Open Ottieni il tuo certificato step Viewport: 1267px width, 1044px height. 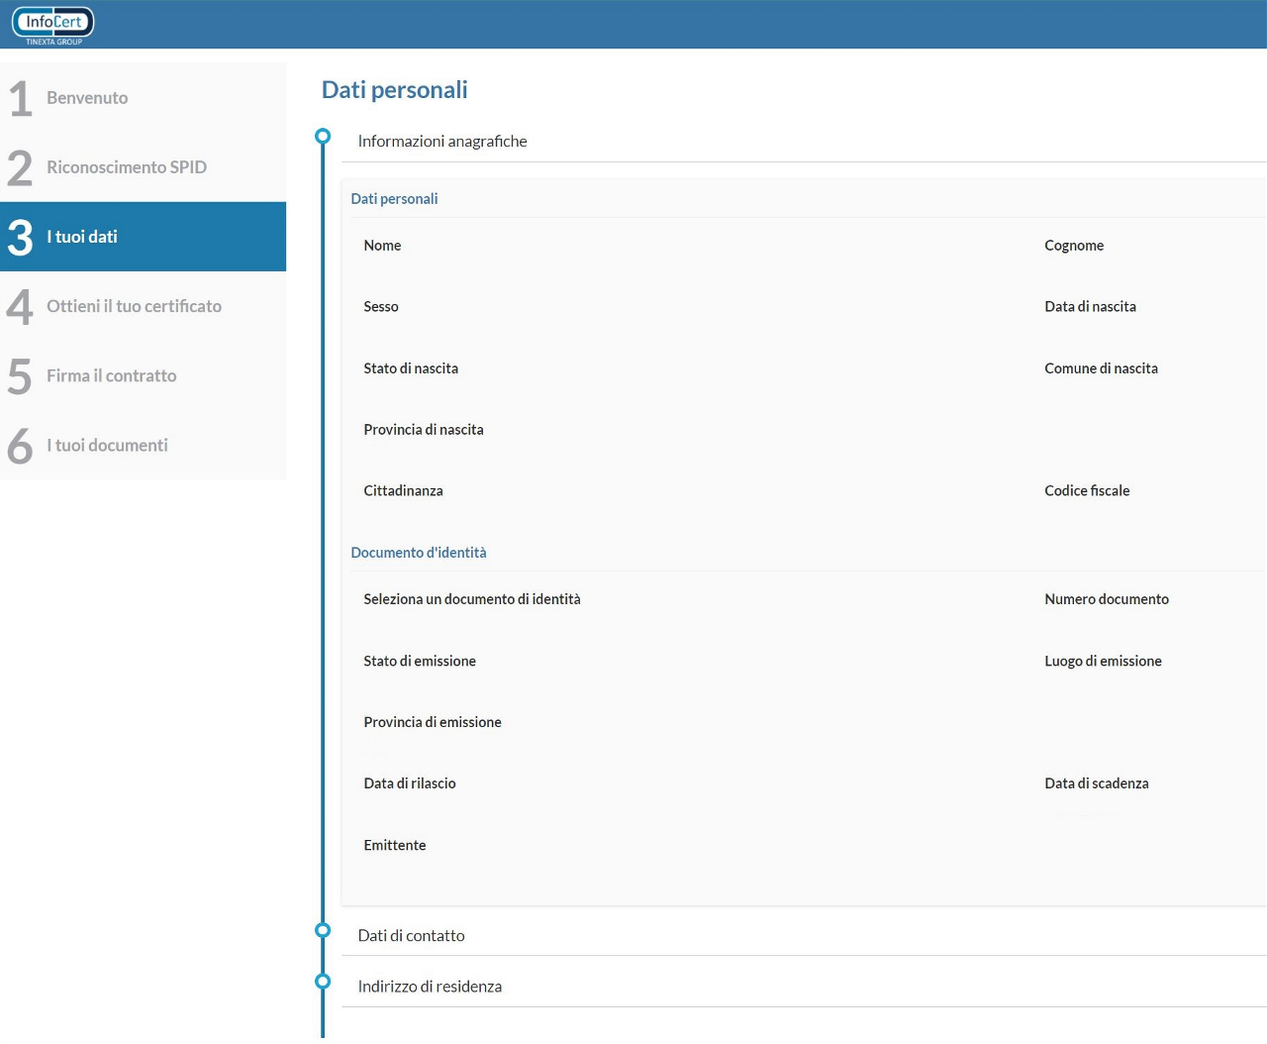[134, 306]
